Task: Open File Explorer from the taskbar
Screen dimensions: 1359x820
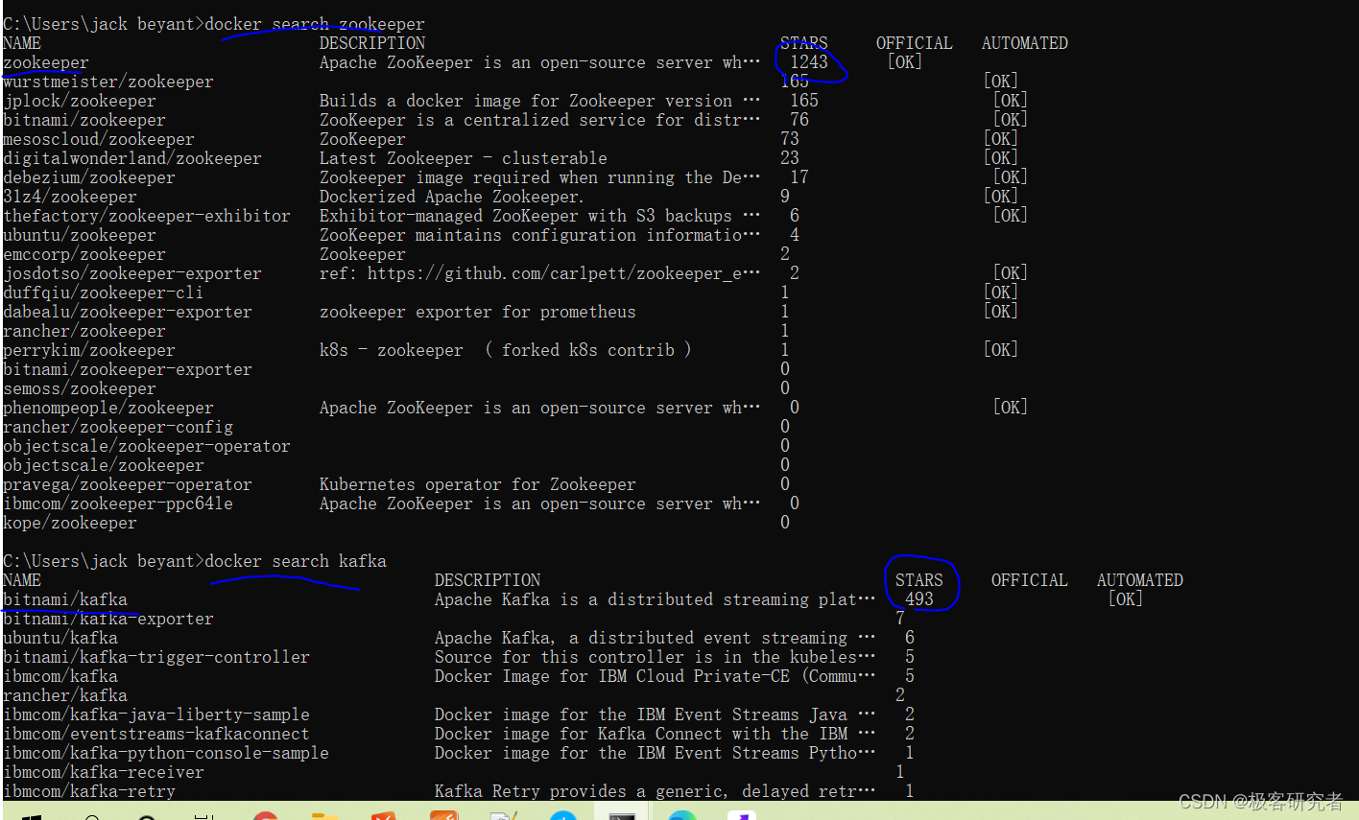Action: tap(323, 815)
